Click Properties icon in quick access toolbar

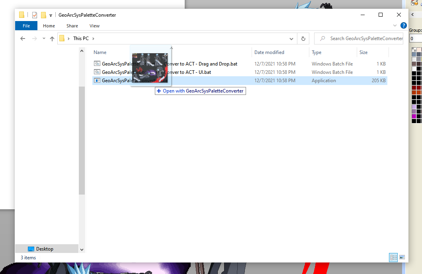[x=35, y=15]
